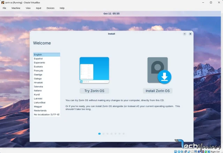Viewport: 223px width, 153px height.
Task: Click the green mouse integration status icon
Action: (206, 152)
